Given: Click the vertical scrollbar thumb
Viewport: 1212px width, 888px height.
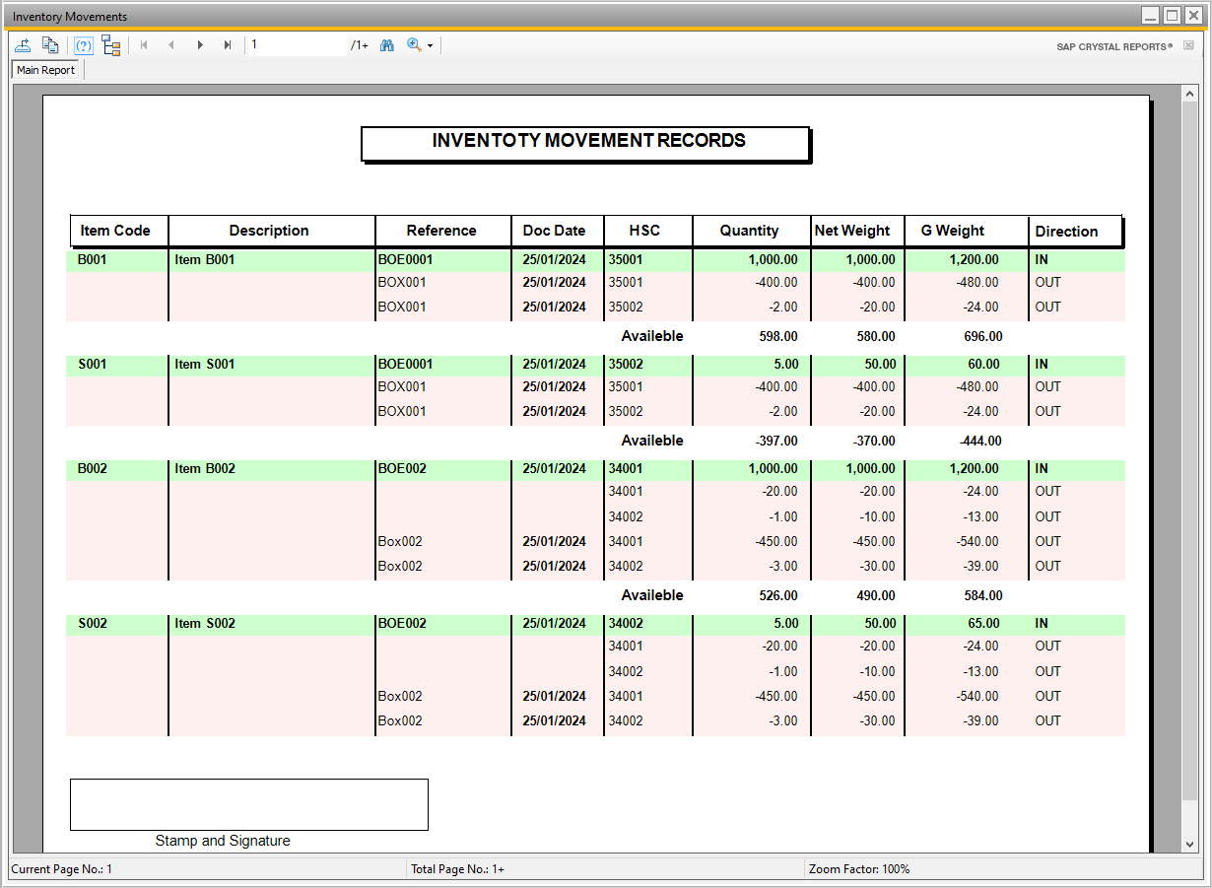Looking at the screenshot, I should click(1188, 450).
